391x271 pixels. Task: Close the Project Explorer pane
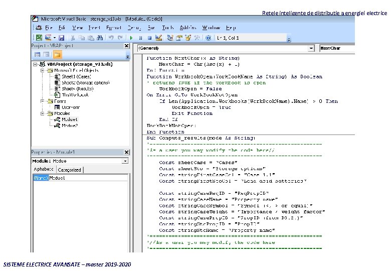click(x=127, y=46)
